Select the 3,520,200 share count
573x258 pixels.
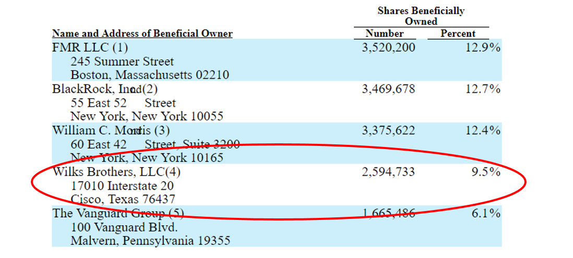(x=388, y=47)
